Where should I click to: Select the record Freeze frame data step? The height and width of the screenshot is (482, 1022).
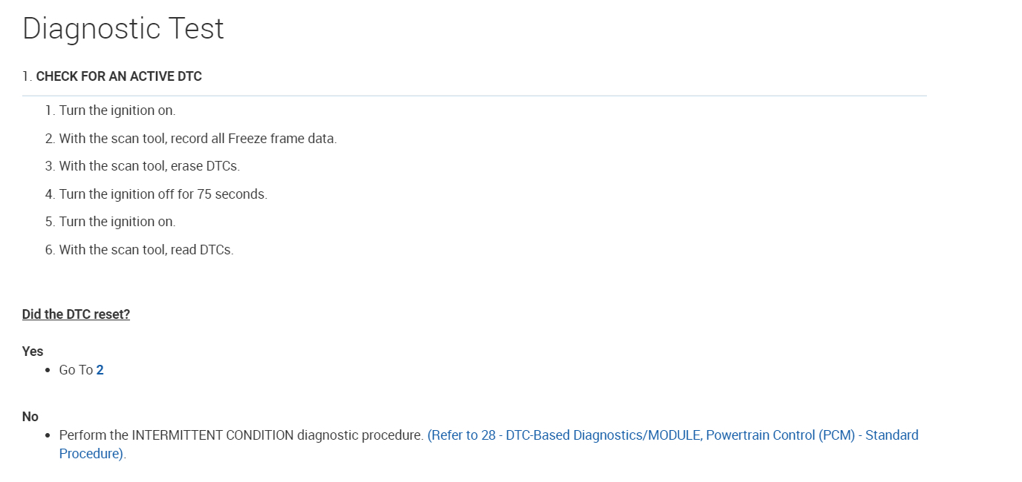[198, 139]
